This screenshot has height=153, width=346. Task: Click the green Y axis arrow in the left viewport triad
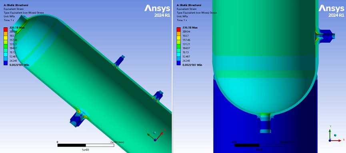pos(150,135)
